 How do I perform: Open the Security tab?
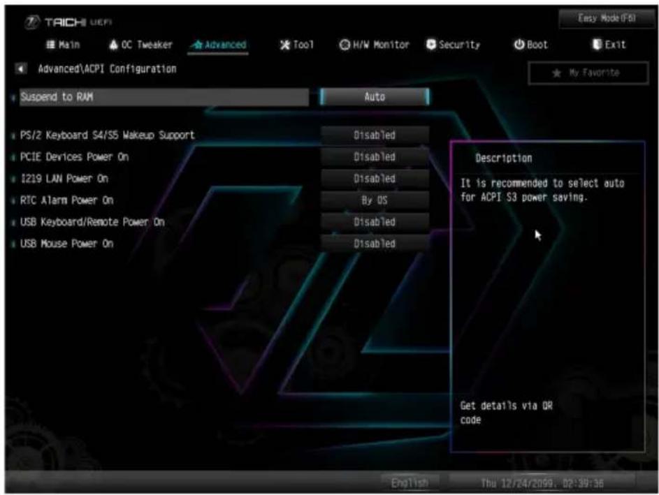(453, 45)
